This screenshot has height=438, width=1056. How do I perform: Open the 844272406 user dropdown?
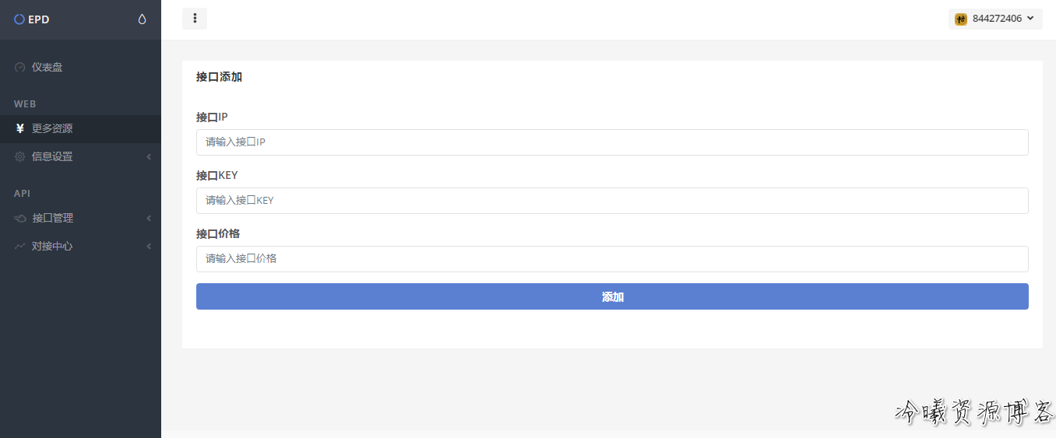tap(995, 19)
